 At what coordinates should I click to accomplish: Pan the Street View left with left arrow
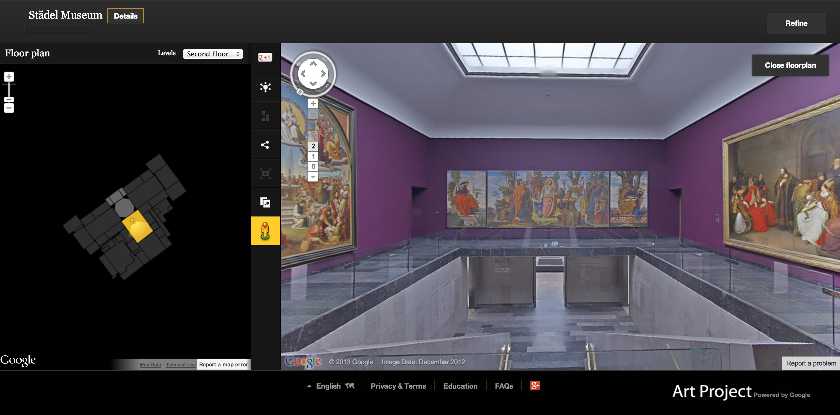pos(303,74)
